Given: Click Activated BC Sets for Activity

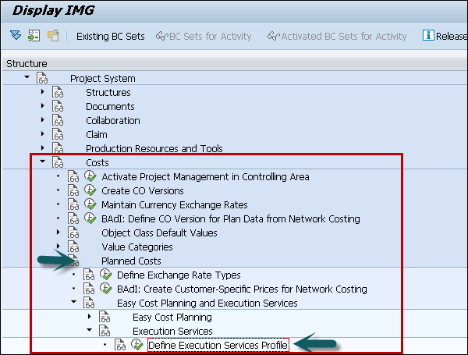Looking at the screenshot, I should pos(337,36).
